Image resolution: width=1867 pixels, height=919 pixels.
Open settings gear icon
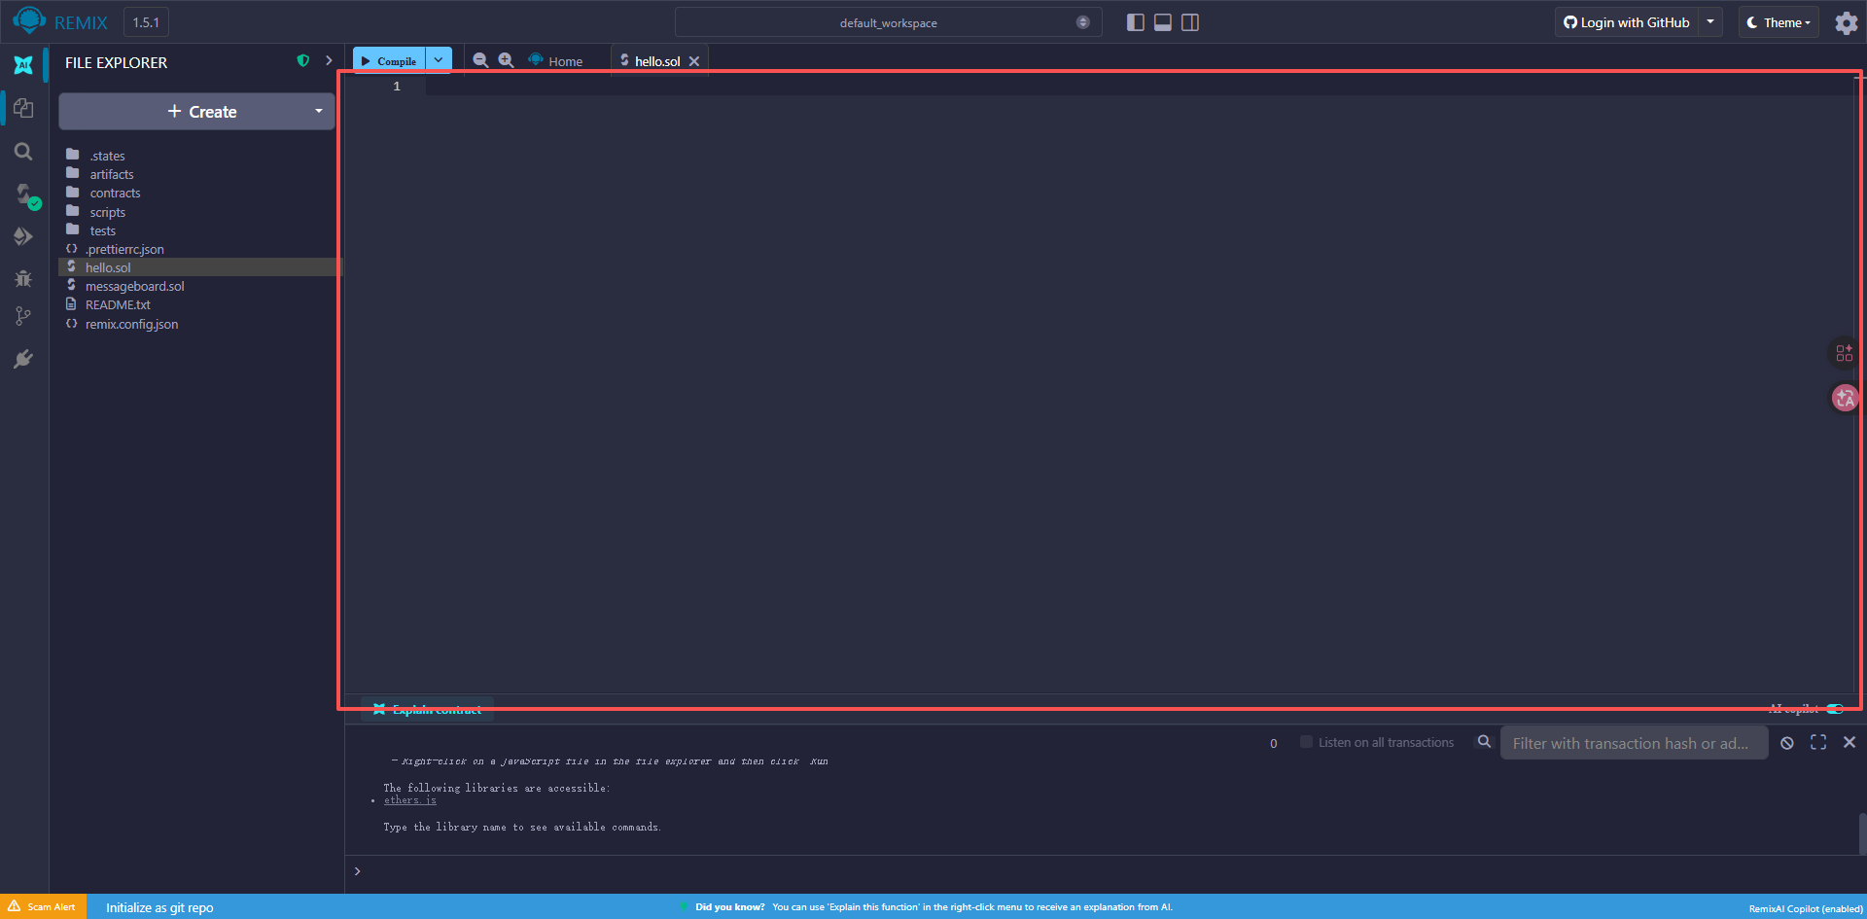pos(1846,22)
